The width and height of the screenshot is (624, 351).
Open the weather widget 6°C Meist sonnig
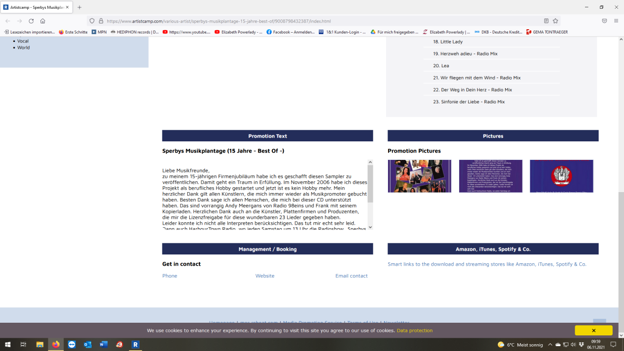click(x=520, y=345)
